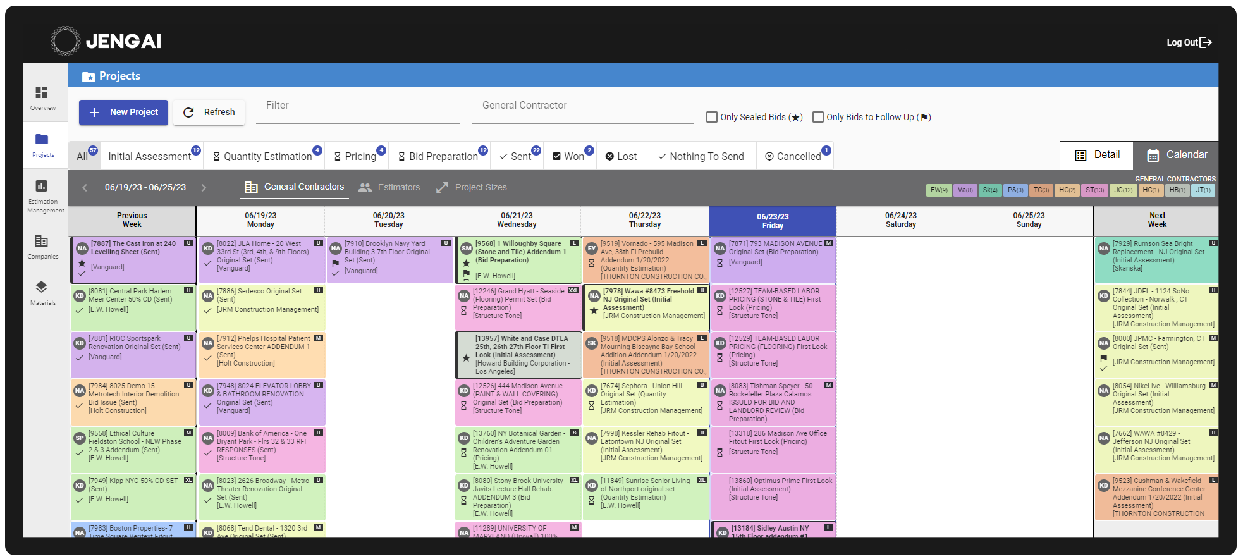Image resolution: width=1243 pixels, height=559 pixels.
Task: Click the Refresh button
Action: [209, 113]
